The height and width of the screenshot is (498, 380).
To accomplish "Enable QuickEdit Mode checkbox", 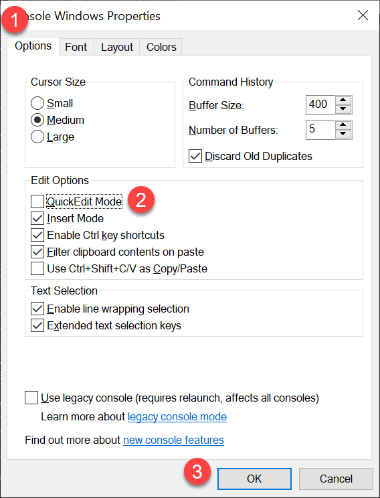I will [37, 201].
